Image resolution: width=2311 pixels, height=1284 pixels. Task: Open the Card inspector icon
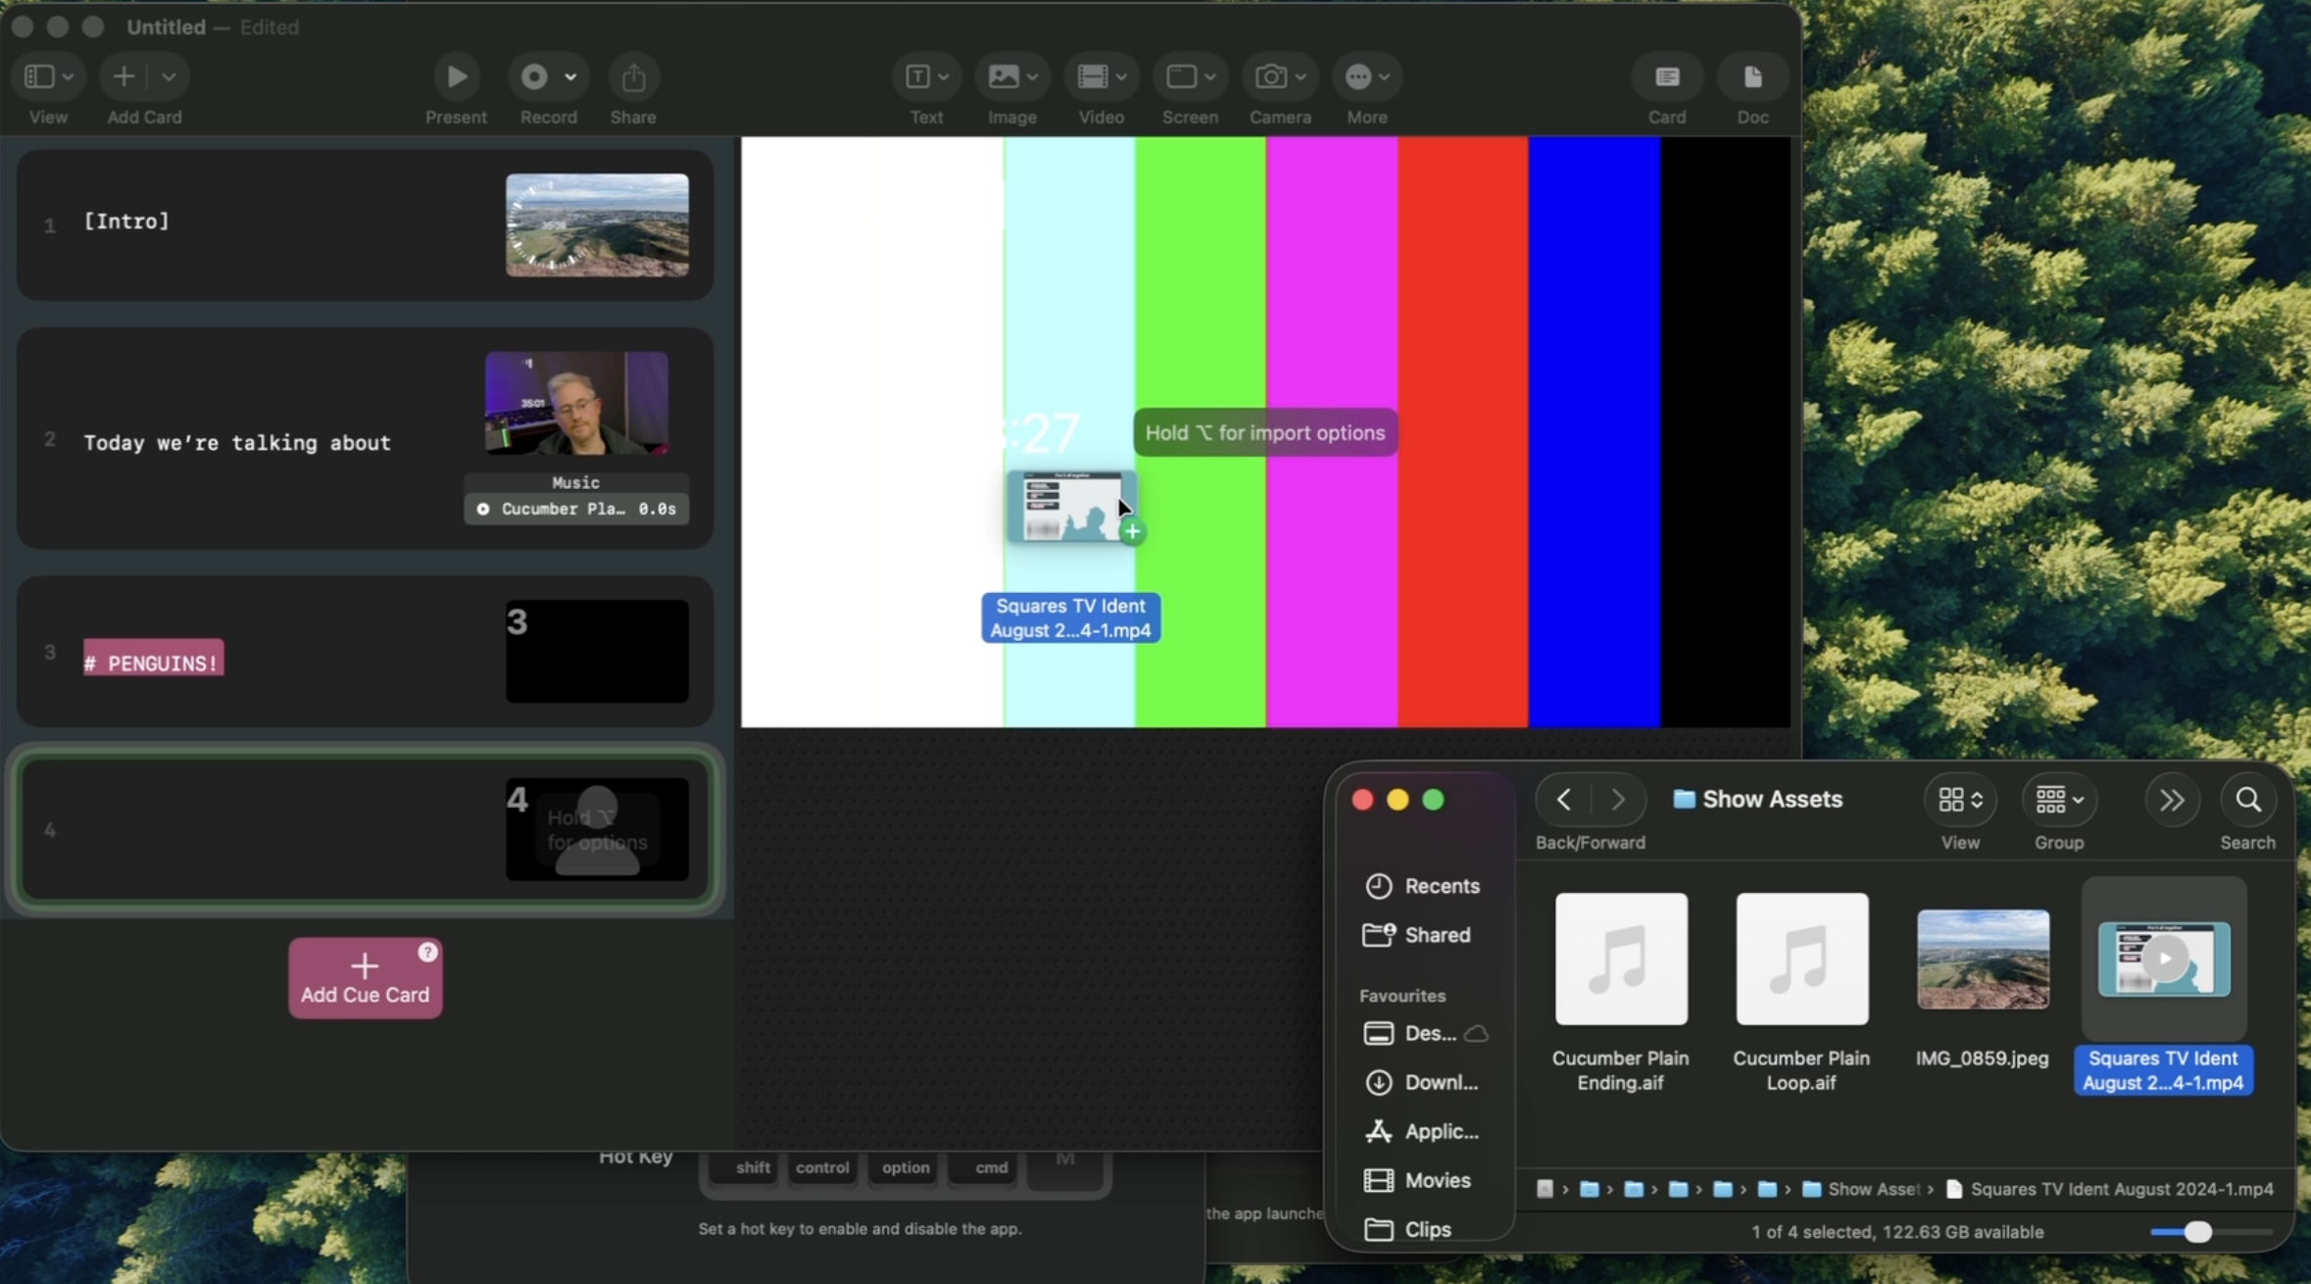point(1667,76)
